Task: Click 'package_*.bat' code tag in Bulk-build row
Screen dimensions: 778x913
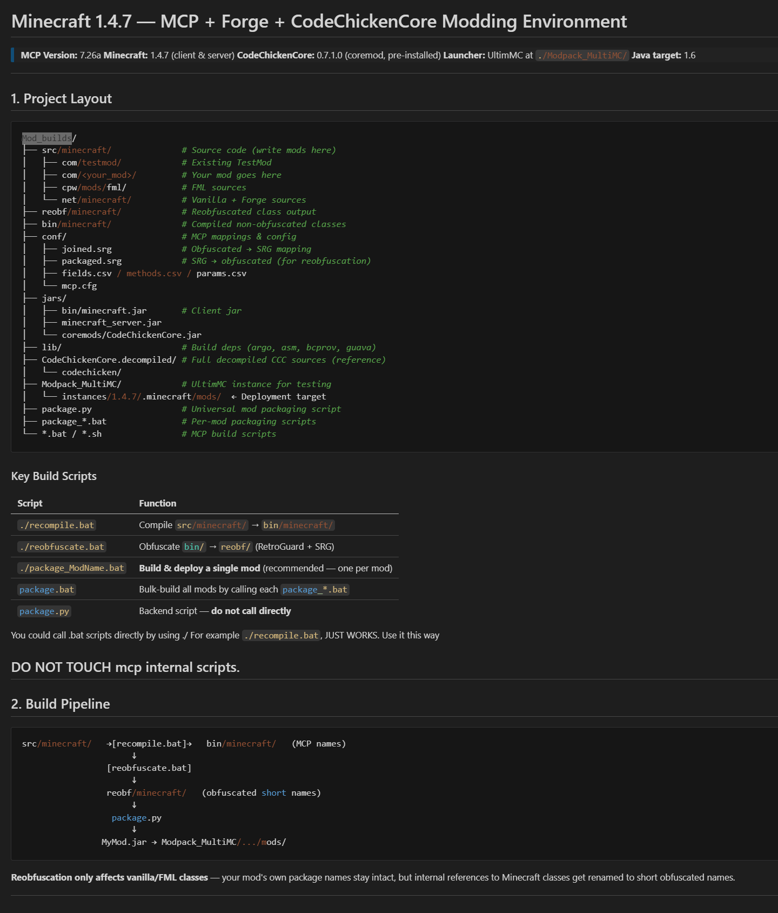Action: tap(315, 590)
